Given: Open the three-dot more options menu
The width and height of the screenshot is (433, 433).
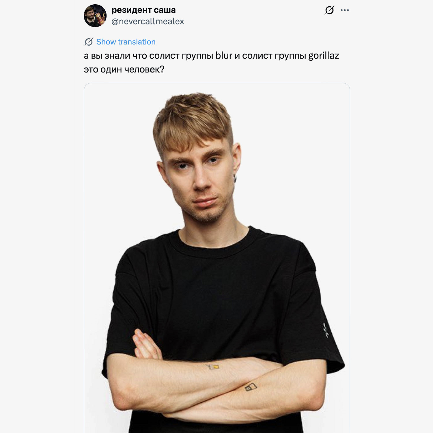Looking at the screenshot, I should coord(345,10).
